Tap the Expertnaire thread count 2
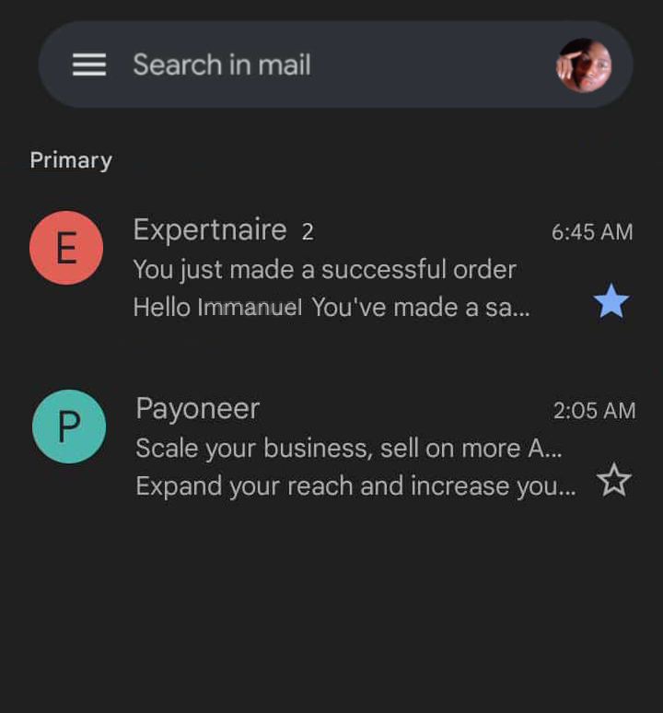This screenshot has width=663, height=713. pos(308,232)
